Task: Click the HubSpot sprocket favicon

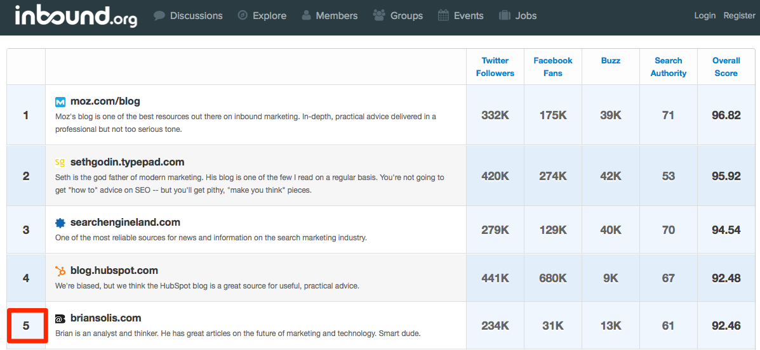Action: [60, 271]
